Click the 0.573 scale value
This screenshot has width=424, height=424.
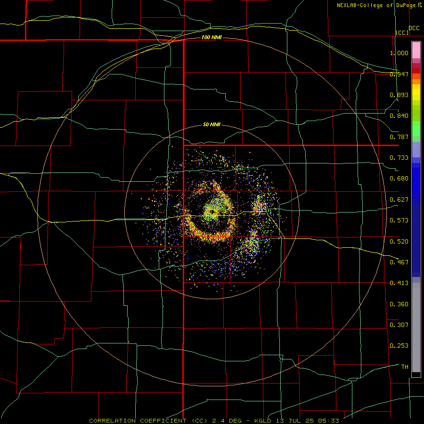click(399, 220)
